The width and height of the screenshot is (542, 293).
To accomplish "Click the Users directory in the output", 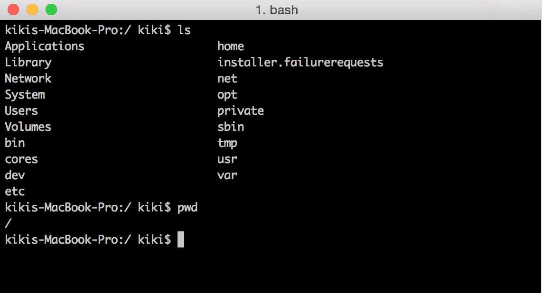I will point(21,111).
